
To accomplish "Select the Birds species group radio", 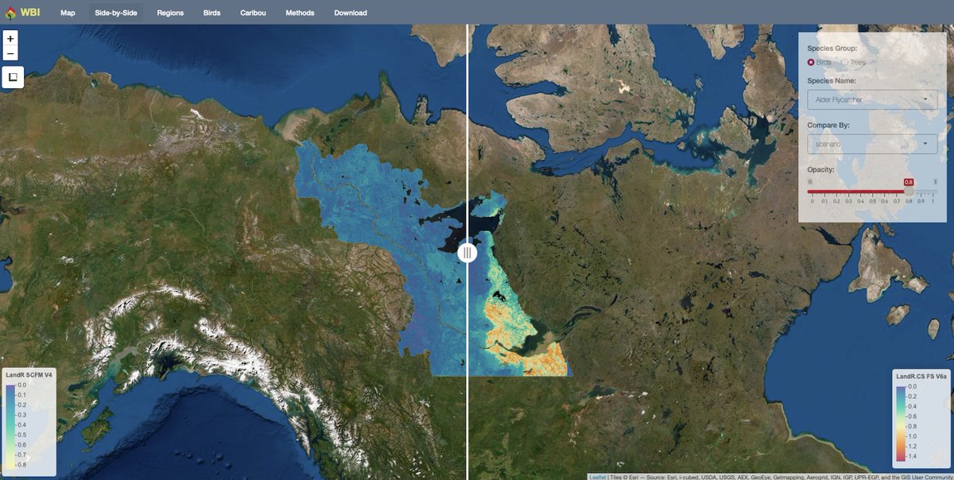I will 811,62.
